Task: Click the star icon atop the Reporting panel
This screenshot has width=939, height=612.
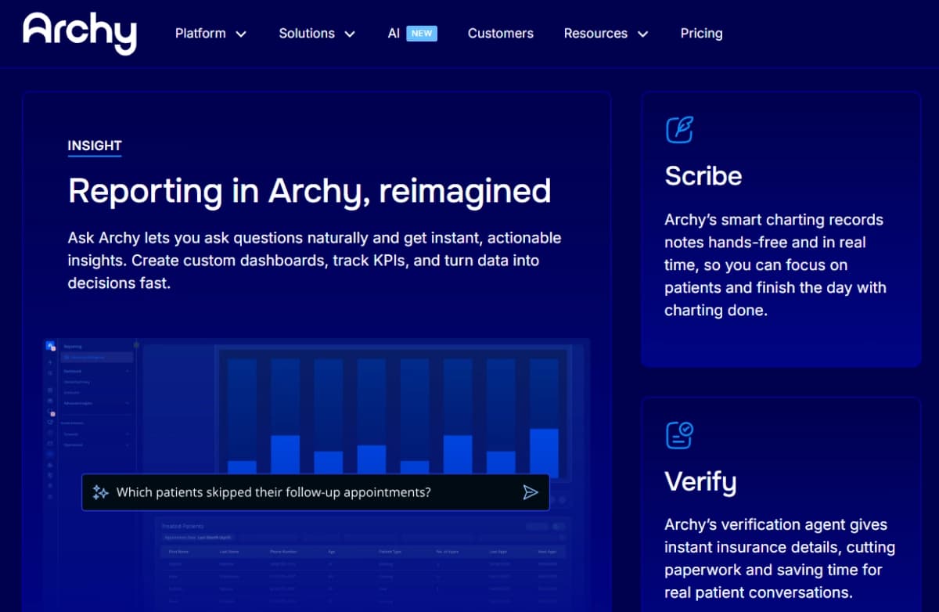Action: coord(137,346)
